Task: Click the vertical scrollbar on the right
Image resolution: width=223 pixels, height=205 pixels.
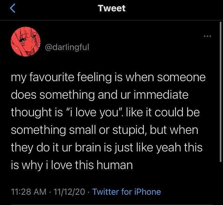Action: [220, 96]
